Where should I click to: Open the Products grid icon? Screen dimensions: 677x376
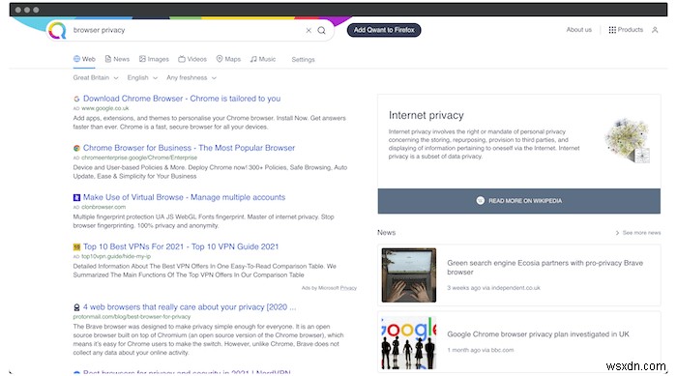[612, 30]
